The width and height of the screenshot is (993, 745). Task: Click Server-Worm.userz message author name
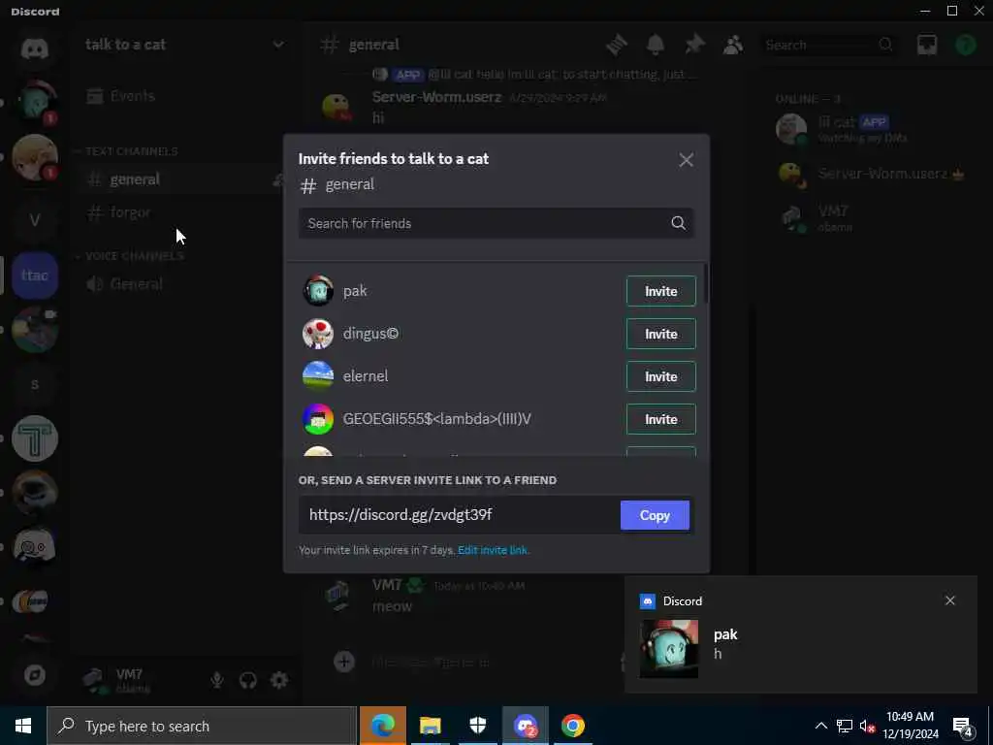point(436,97)
